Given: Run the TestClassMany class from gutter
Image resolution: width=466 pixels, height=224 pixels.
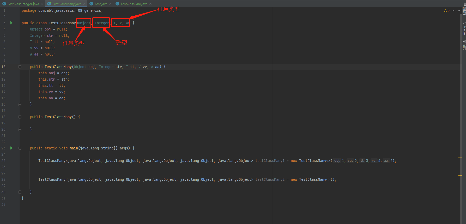Looking at the screenshot, I should pyautogui.click(x=11, y=23).
